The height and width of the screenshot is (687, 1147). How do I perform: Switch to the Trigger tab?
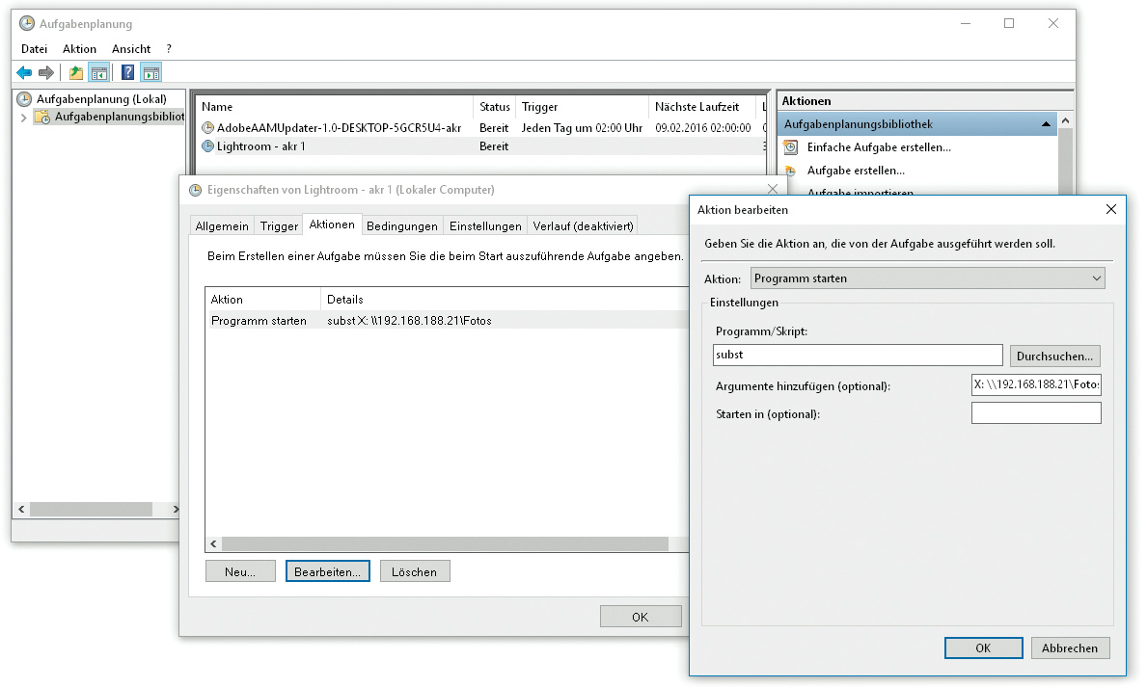point(279,226)
